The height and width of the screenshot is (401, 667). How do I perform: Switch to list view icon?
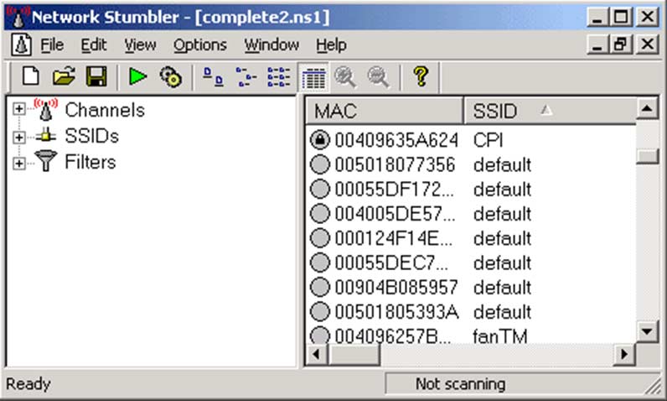point(279,77)
